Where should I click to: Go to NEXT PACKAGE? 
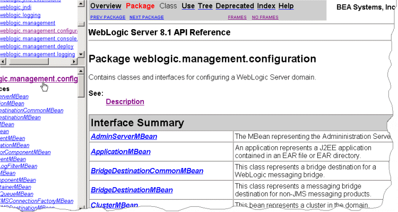pos(146,17)
